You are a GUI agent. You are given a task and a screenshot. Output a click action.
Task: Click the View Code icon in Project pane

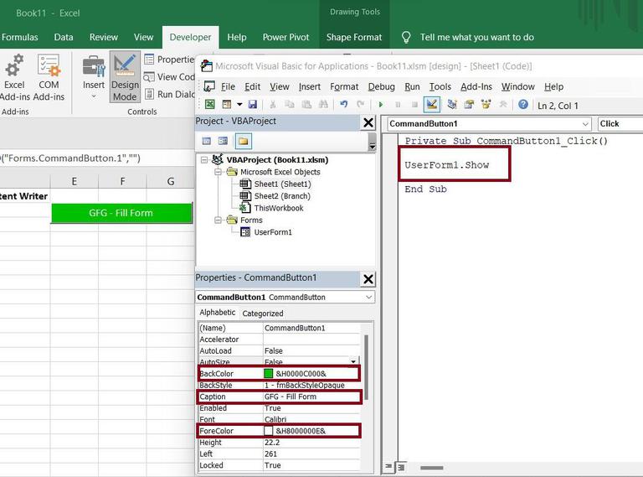coord(206,141)
